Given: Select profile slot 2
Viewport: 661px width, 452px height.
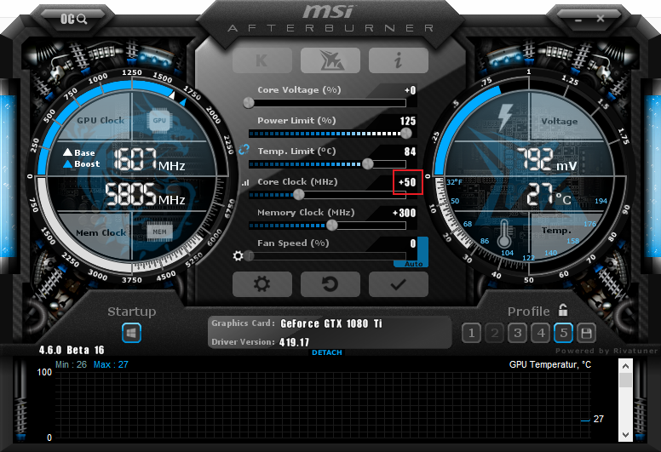Looking at the screenshot, I should pos(495,333).
